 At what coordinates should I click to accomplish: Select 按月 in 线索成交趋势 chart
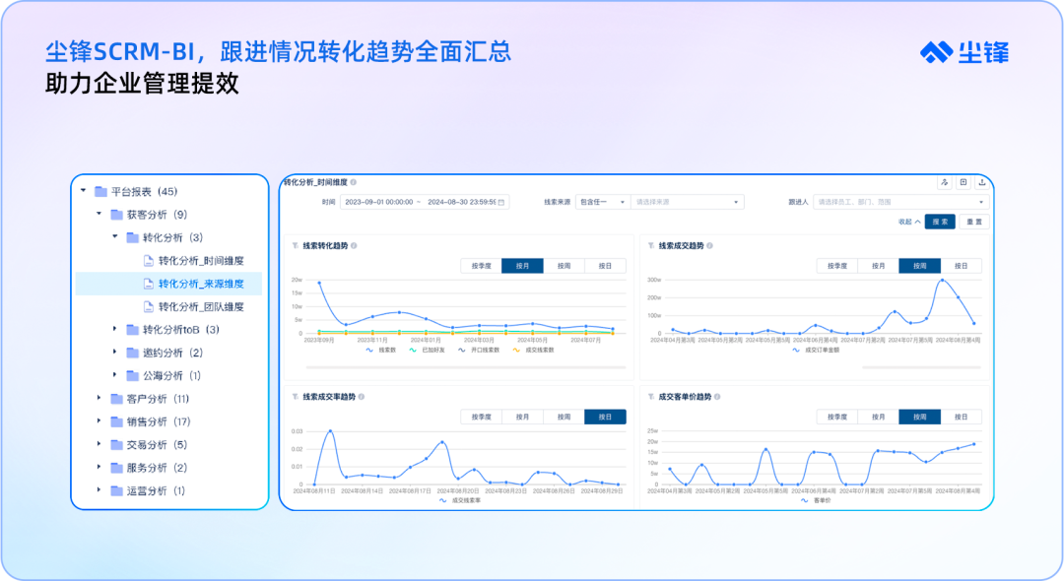[x=879, y=266]
